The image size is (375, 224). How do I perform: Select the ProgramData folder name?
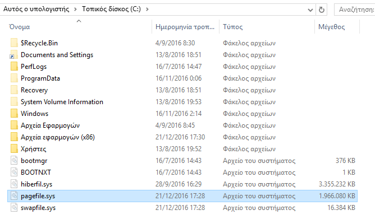(x=40, y=78)
